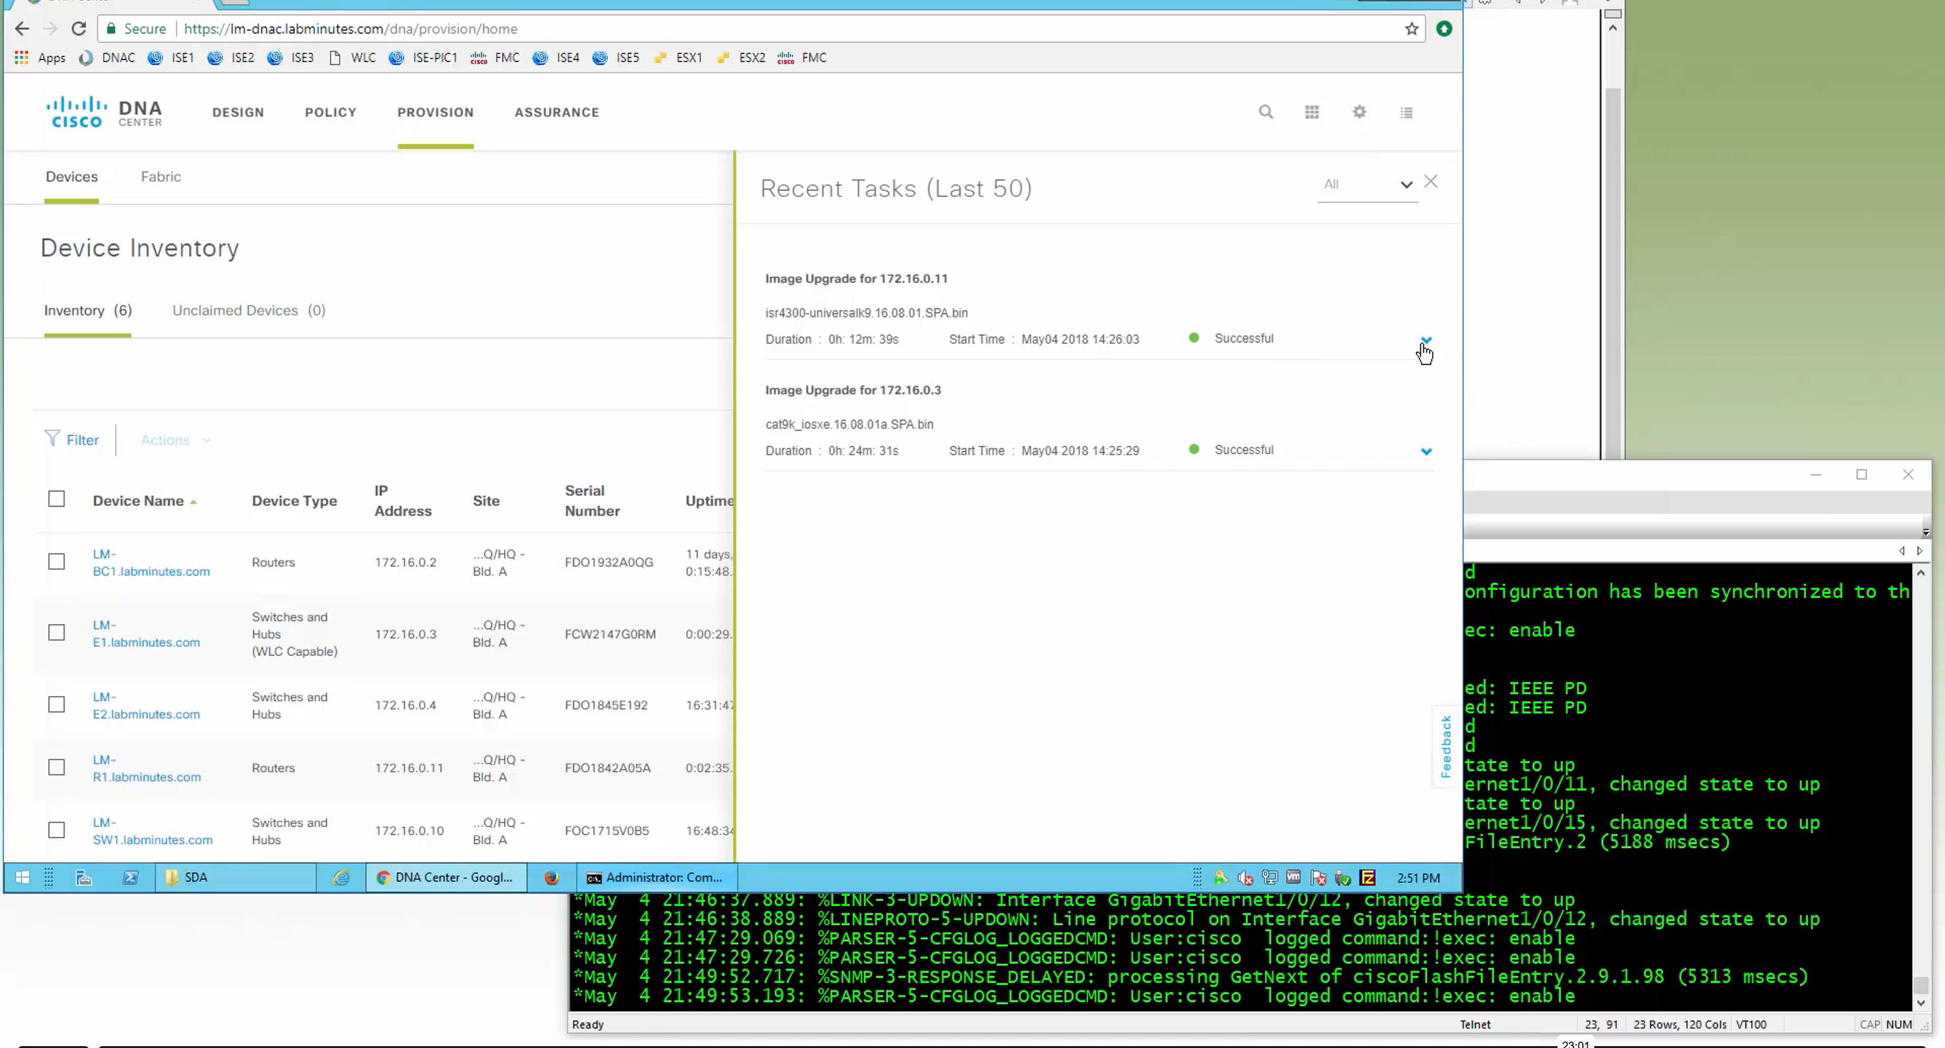Screen dimensions: 1945x1048
Task: Toggle the select-all checkbox in table header
Action: click(x=56, y=499)
